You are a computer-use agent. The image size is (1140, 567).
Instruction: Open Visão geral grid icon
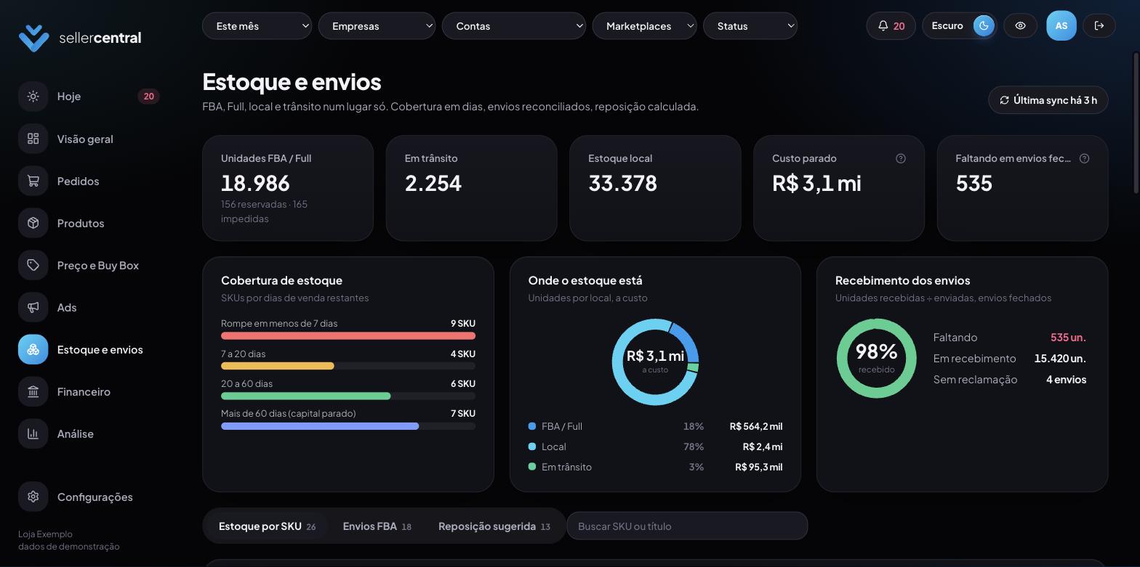tap(33, 139)
